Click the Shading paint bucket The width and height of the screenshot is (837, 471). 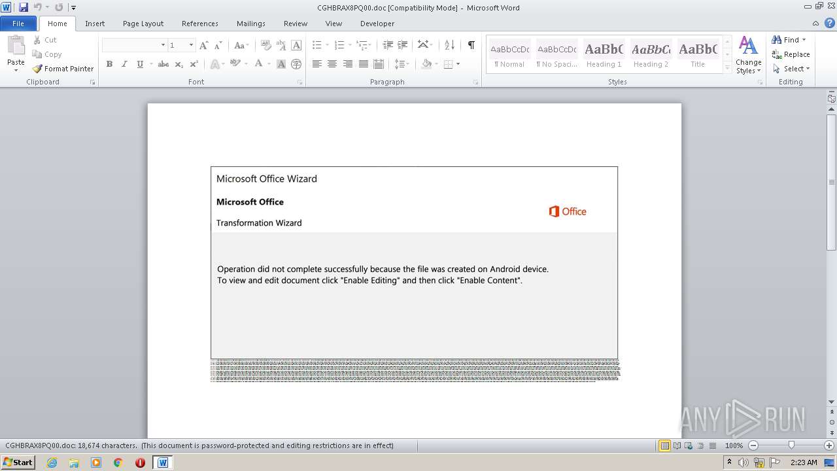(427, 64)
